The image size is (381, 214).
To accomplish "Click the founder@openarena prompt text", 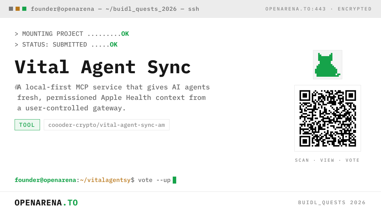I will click(x=45, y=180).
